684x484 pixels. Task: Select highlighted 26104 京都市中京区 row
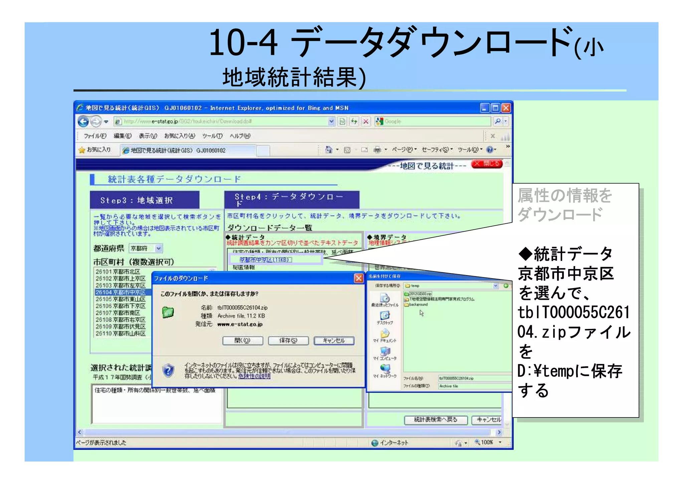[123, 292]
